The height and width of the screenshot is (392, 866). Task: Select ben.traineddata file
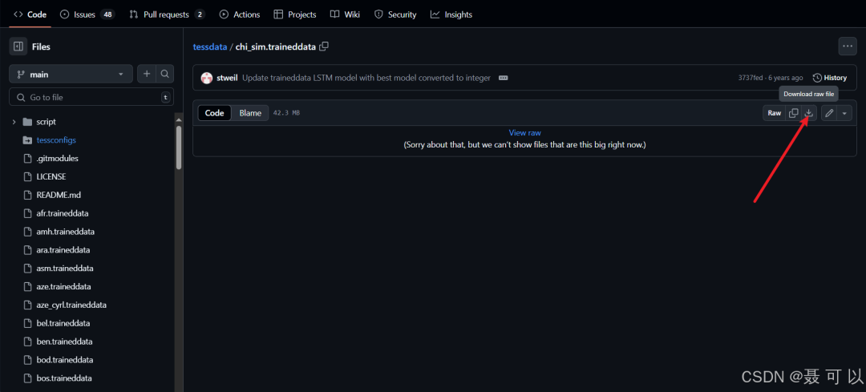(x=64, y=341)
